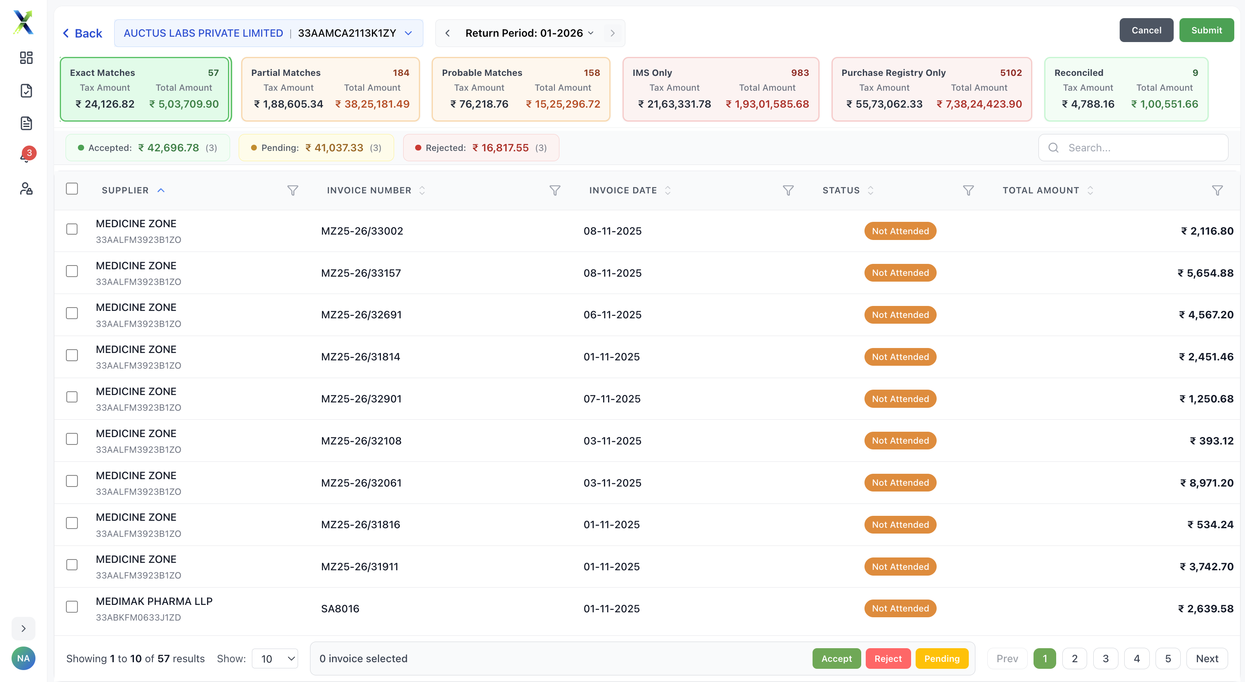The image size is (1245, 682).
Task: Change the Show 10 results dropdown
Action: click(275, 658)
